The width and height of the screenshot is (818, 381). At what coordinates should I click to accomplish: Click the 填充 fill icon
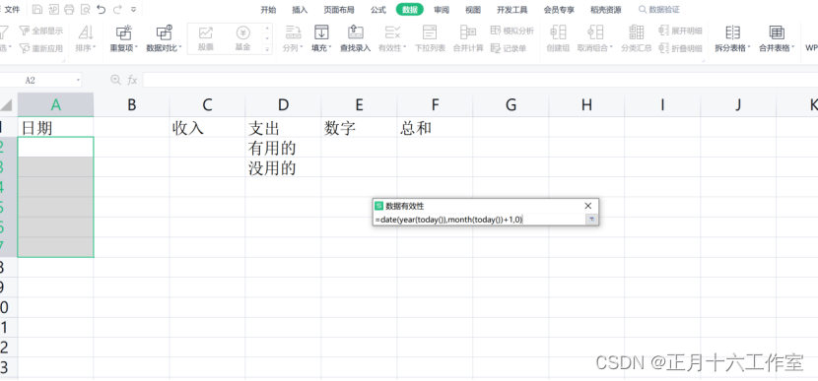tap(321, 32)
